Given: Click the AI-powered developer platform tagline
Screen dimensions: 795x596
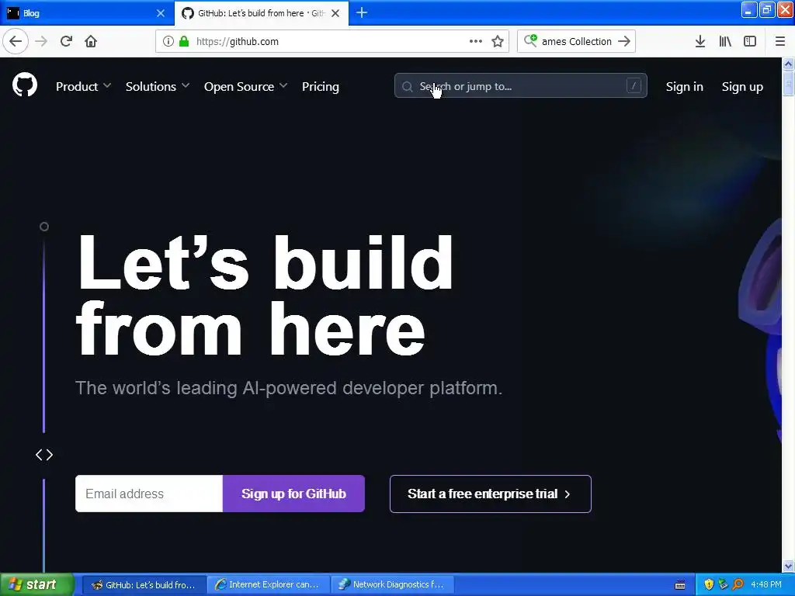Looking at the screenshot, I should click(289, 388).
